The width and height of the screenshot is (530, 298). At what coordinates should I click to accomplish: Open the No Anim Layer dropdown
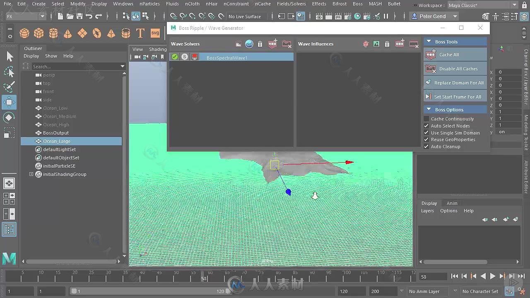(428, 291)
